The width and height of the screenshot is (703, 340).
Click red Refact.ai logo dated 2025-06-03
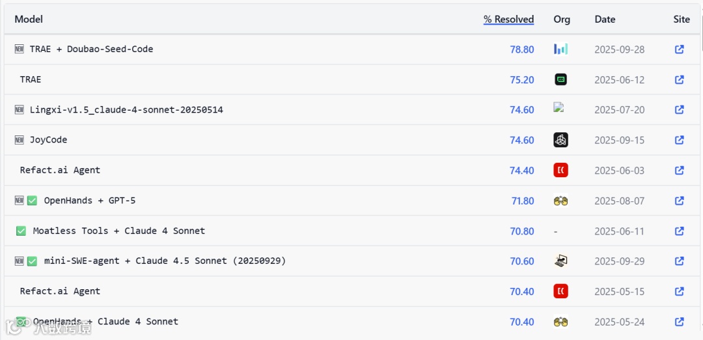click(561, 170)
